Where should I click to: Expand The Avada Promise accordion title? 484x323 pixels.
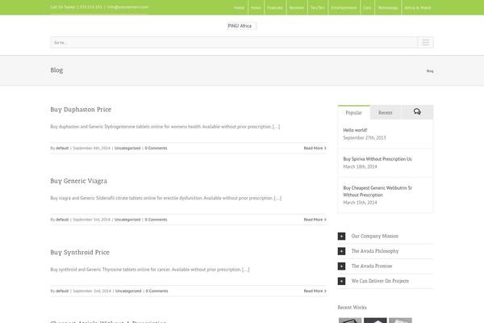372,266
